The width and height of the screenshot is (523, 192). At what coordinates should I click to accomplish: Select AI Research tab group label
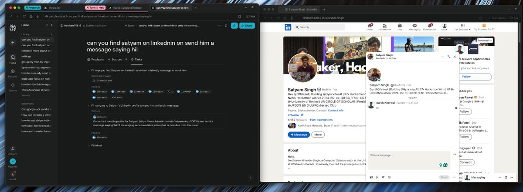coord(32,8)
